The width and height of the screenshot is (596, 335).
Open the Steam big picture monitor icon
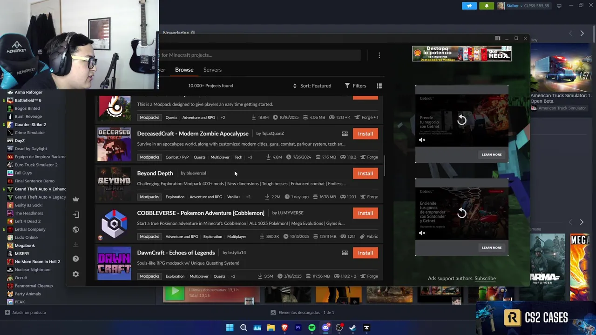(x=559, y=6)
